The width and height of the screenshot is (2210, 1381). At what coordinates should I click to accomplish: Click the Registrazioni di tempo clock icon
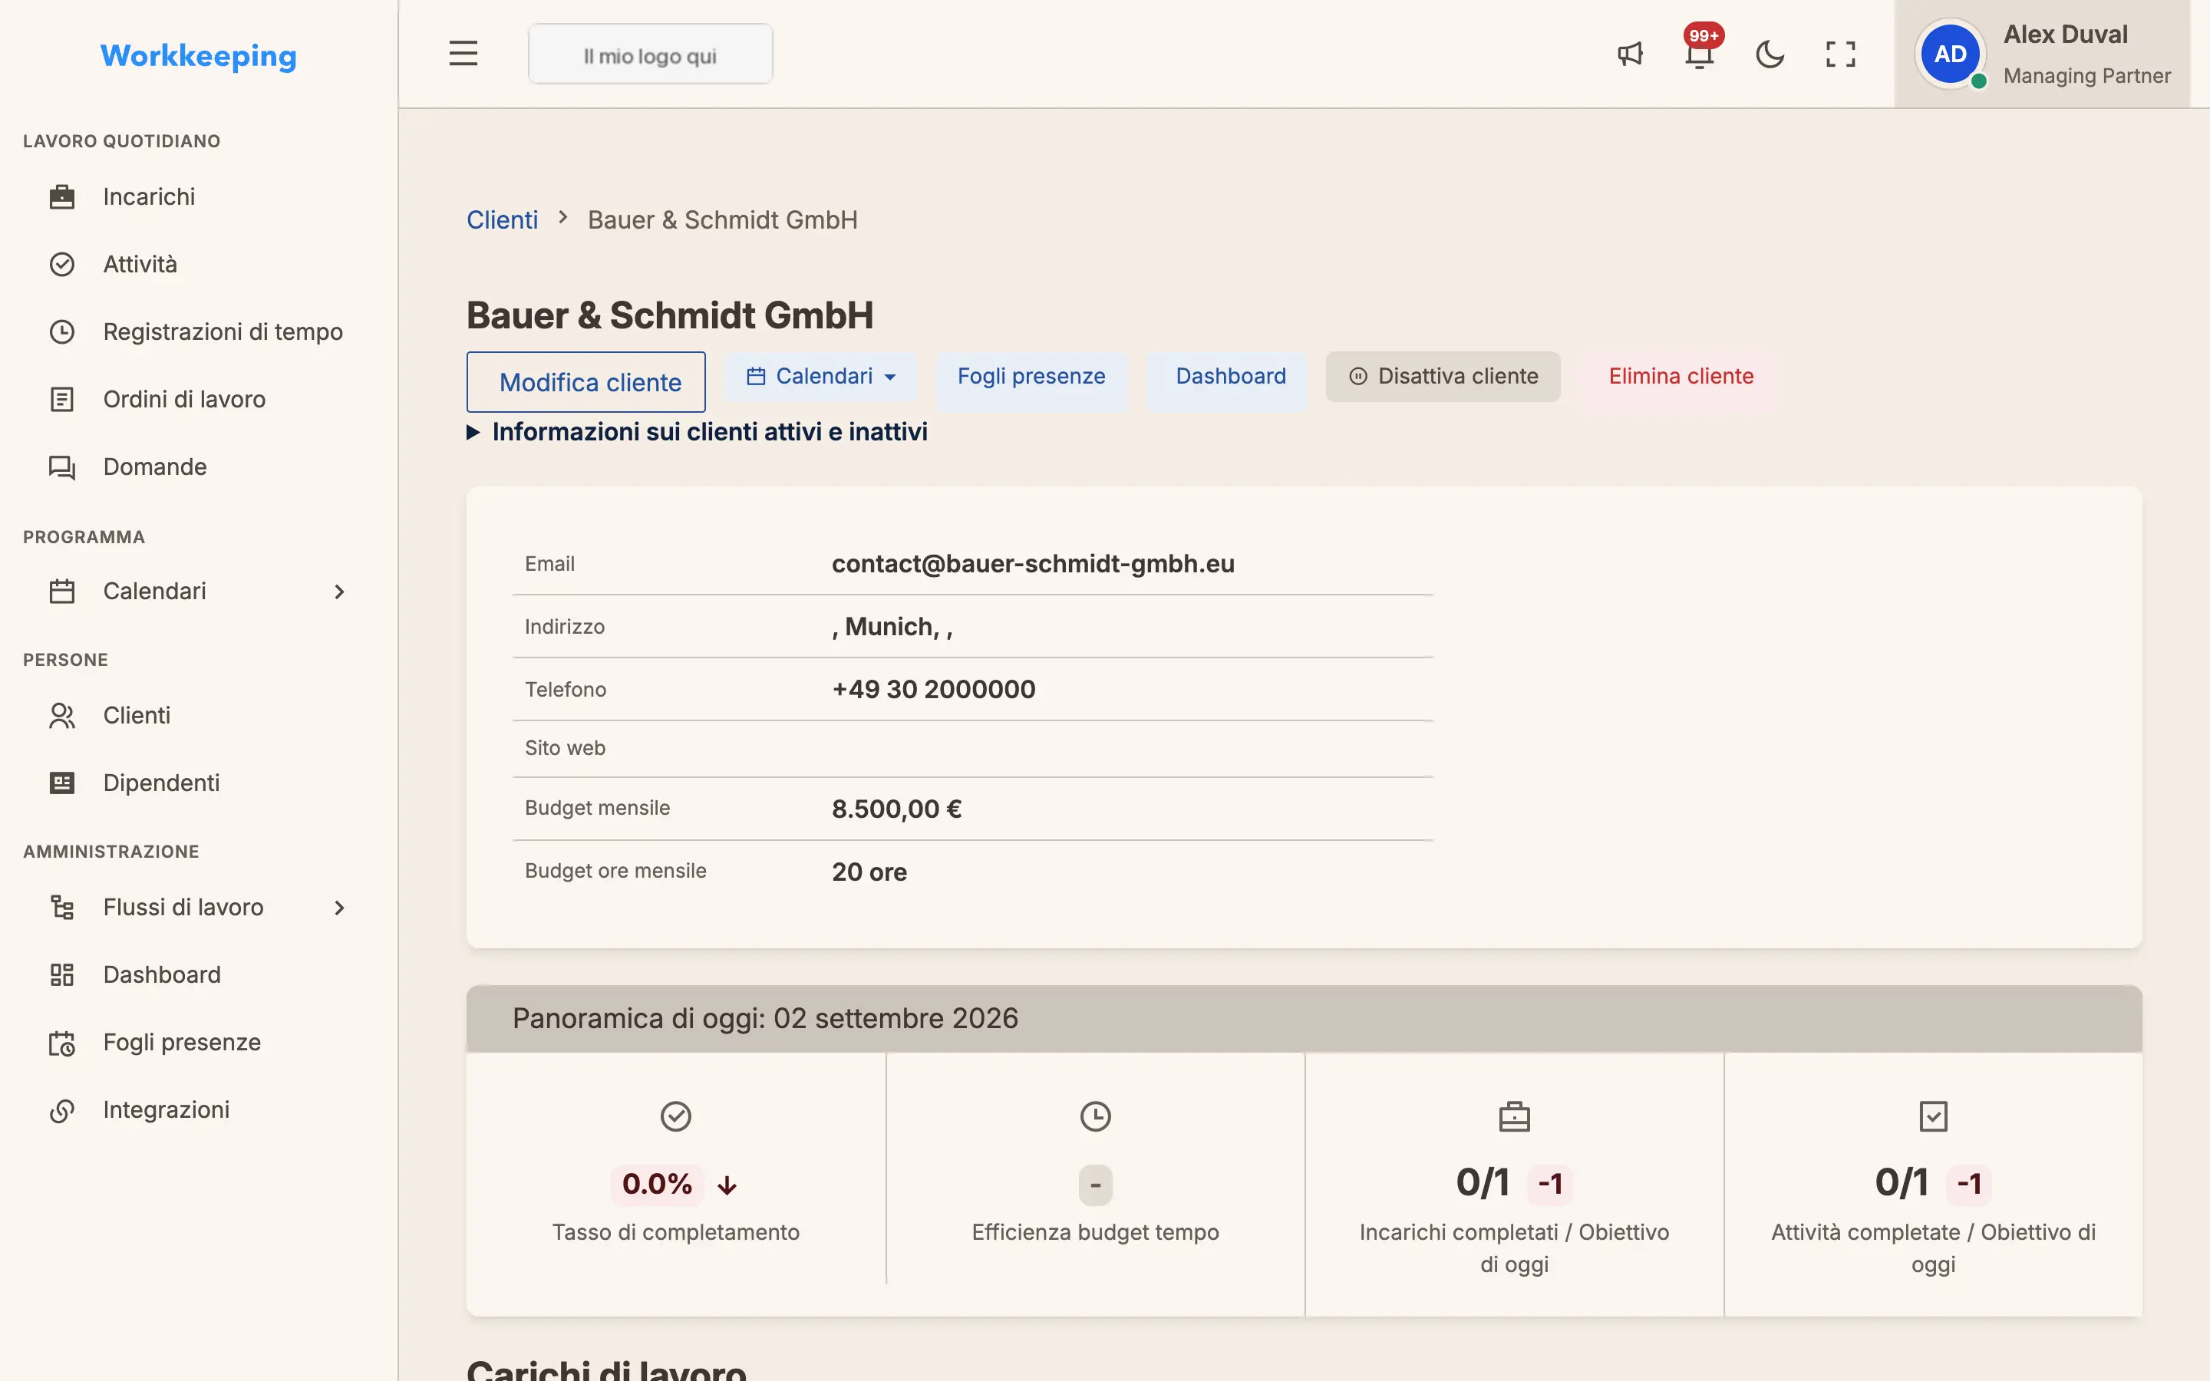62,331
